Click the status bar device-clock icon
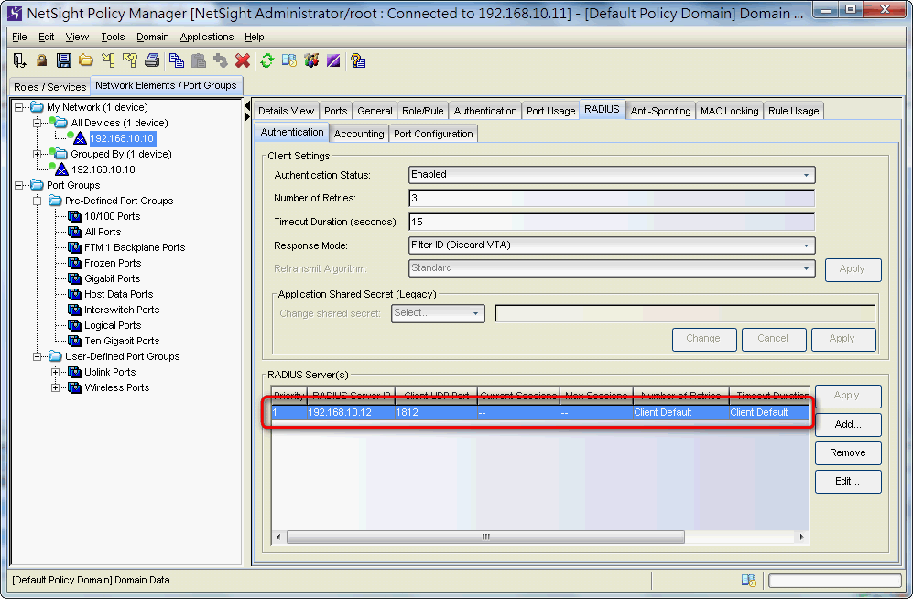Screen dimensions: 913x599 click(749, 580)
